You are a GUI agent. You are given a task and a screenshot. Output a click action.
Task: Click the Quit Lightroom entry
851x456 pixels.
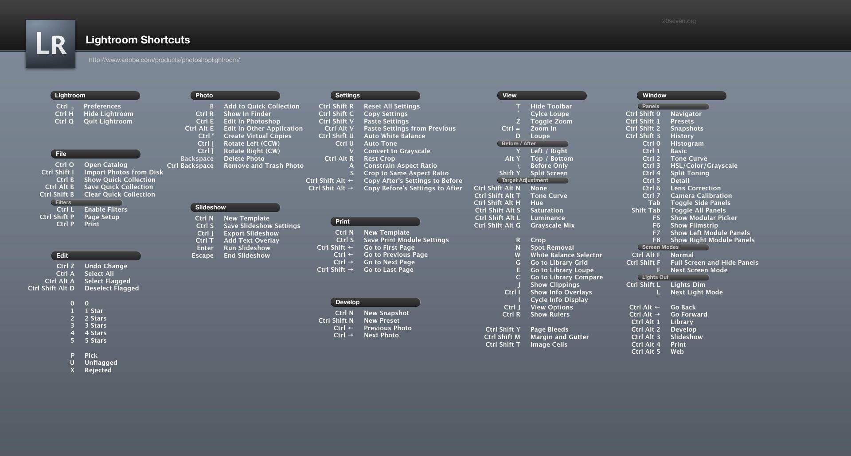[x=108, y=121]
